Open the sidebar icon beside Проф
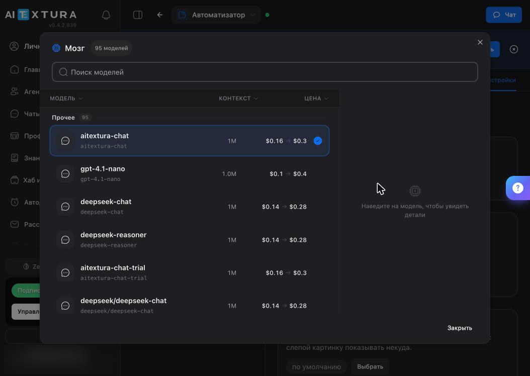Viewport: 530px width, 376px height. (x=15, y=136)
